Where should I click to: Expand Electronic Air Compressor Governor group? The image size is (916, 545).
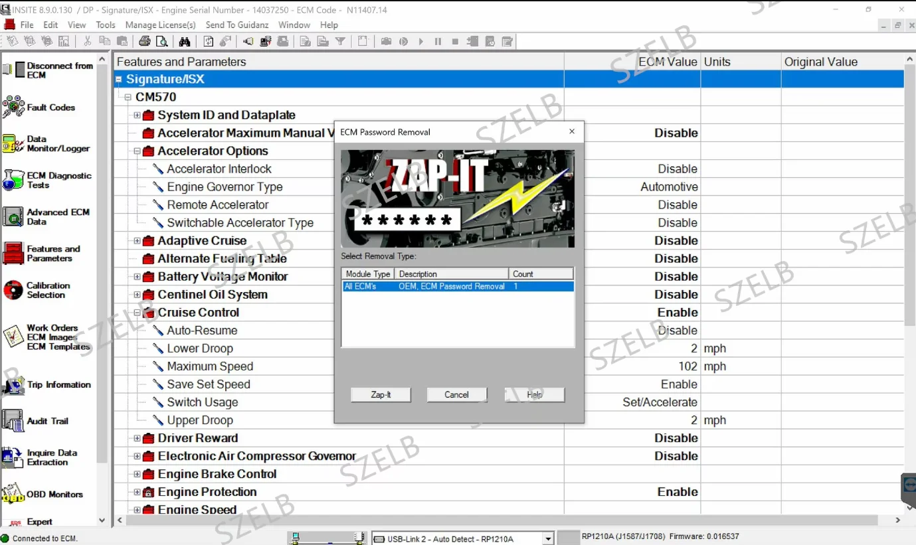(137, 456)
